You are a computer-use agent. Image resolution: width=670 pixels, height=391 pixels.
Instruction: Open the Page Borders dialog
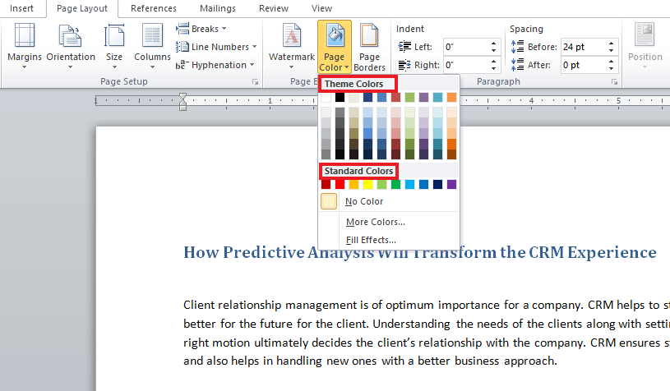coord(369,46)
